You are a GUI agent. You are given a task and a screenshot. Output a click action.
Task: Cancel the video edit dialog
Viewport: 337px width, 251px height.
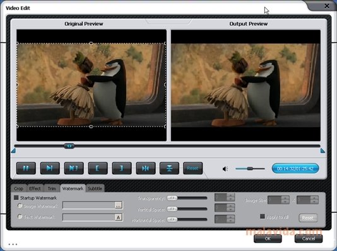tap(309, 238)
